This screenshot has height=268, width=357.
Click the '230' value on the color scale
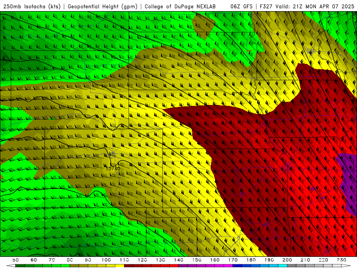[x=341, y=260]
